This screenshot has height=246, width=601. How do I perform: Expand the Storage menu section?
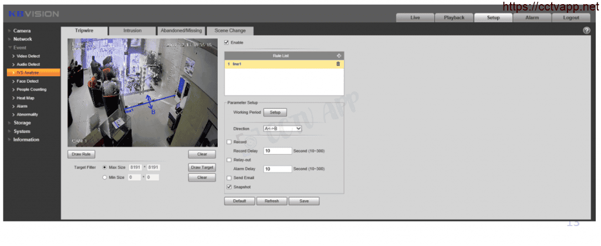22,123
